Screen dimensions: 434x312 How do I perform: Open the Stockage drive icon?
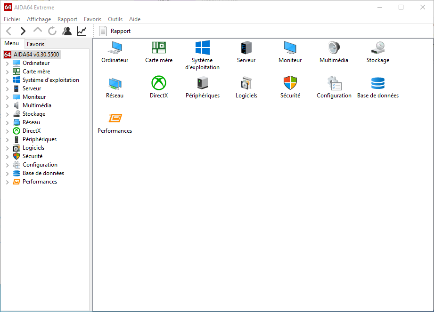[378, 48]
